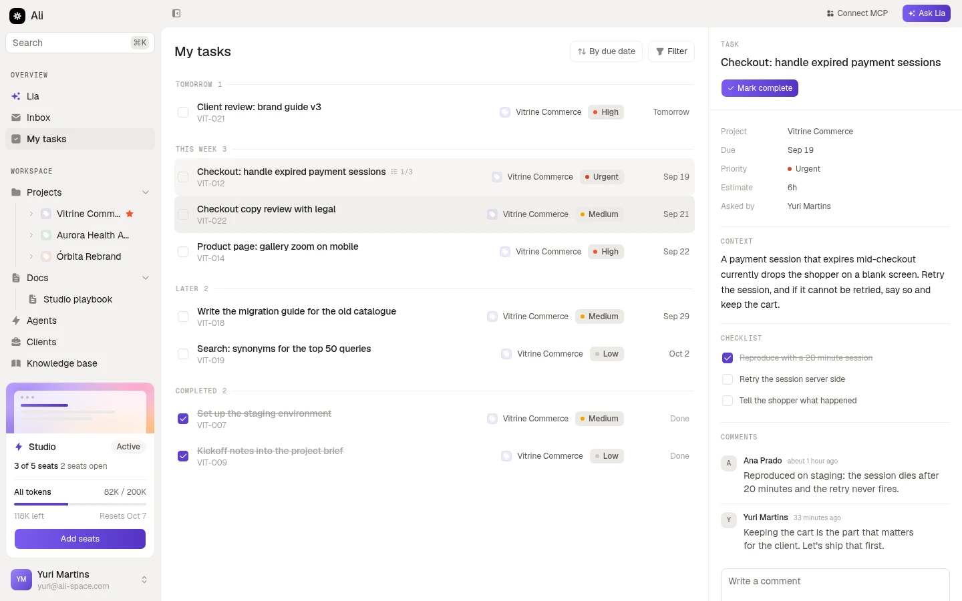Open Agents section
This screenshot has height=601, width=962.
[x=80, y=321]
